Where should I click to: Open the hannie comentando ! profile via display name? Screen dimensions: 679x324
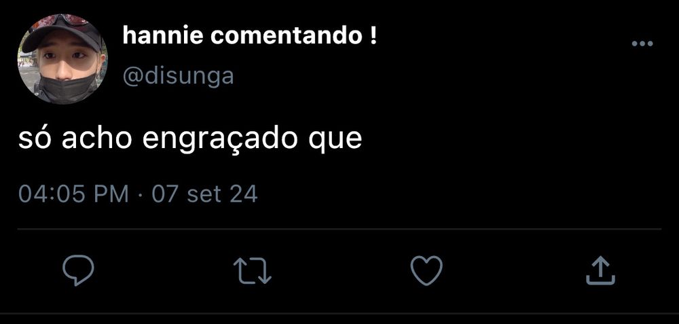click(x=250, y=36)
